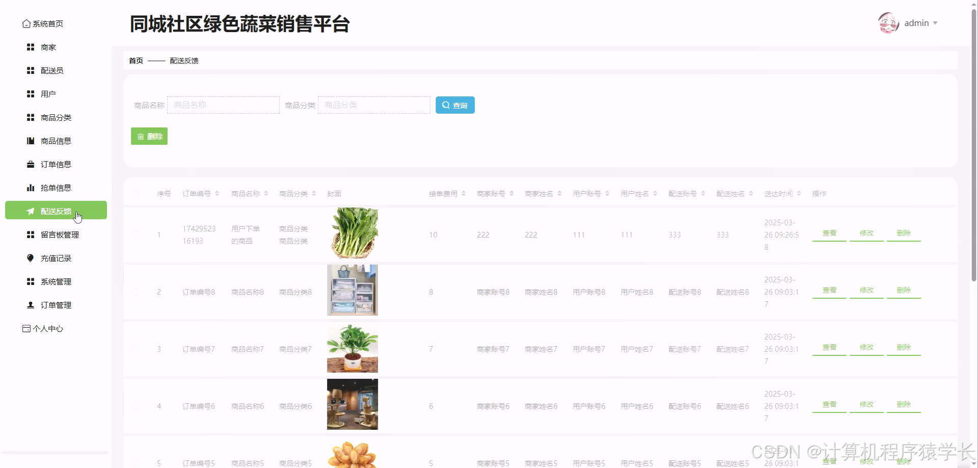
Task: Check the select-all checkbox in table header
Action: pos(135,194)
